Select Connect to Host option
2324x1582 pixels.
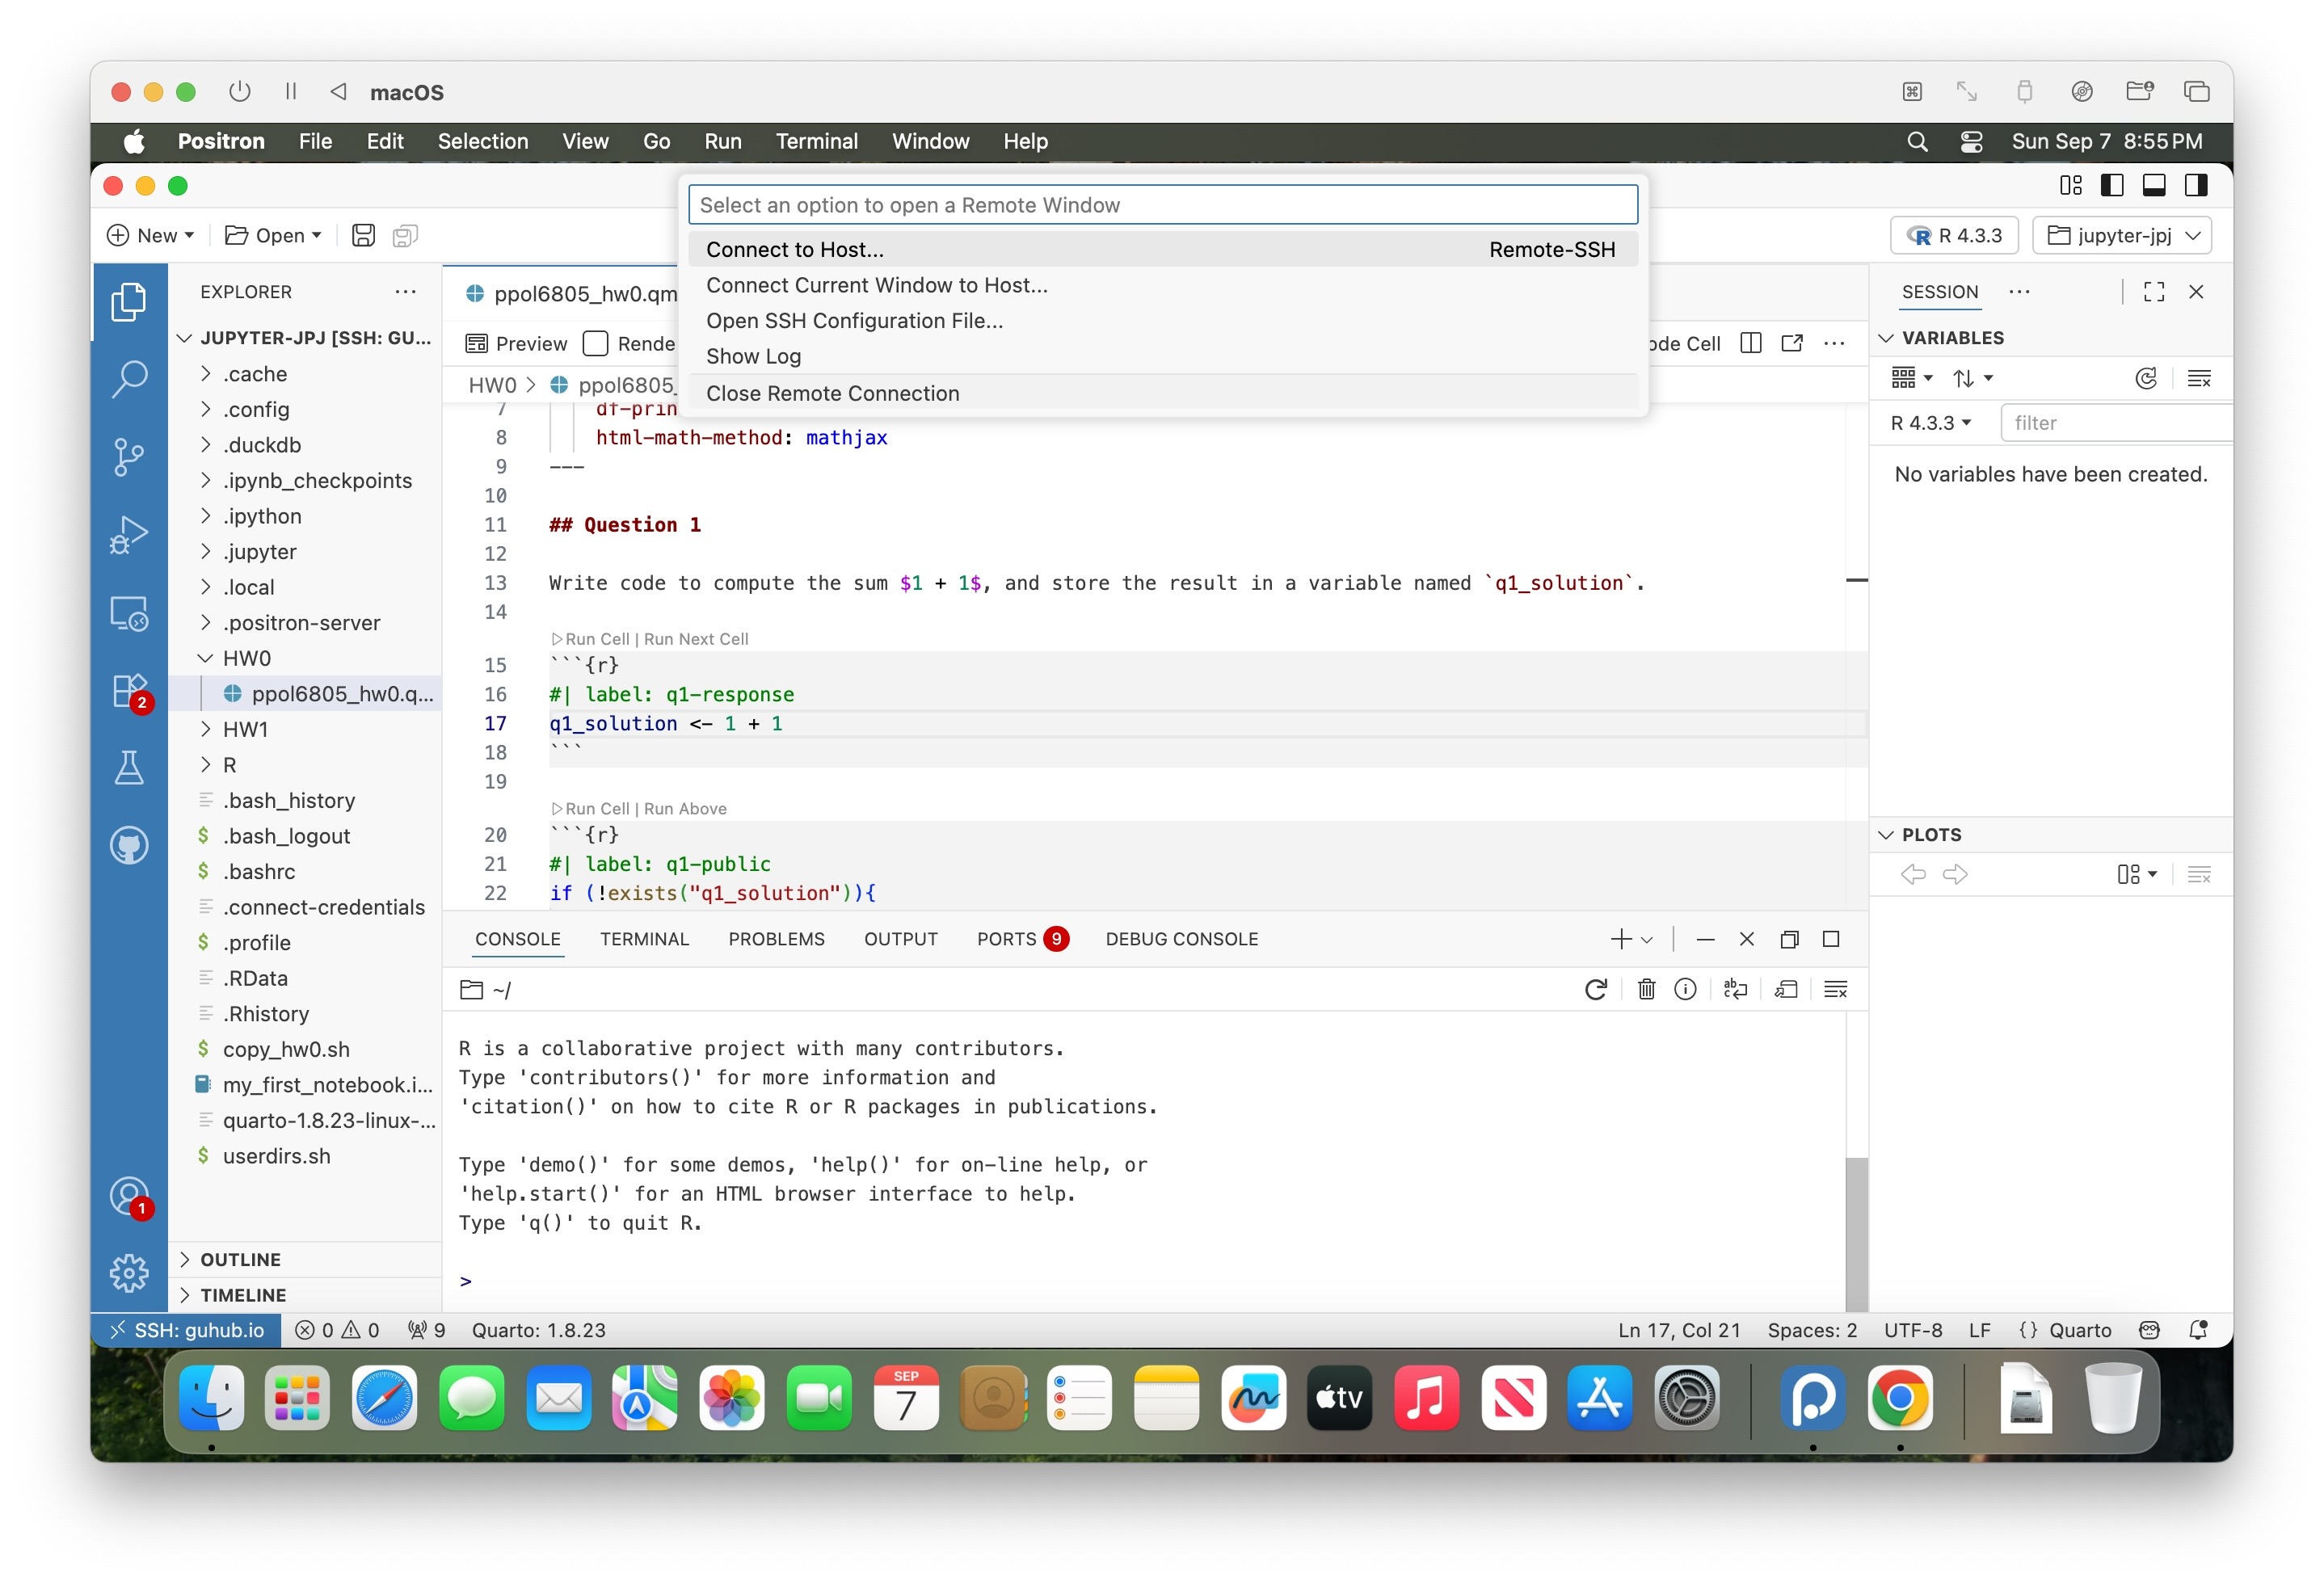tap(1162, 249)
